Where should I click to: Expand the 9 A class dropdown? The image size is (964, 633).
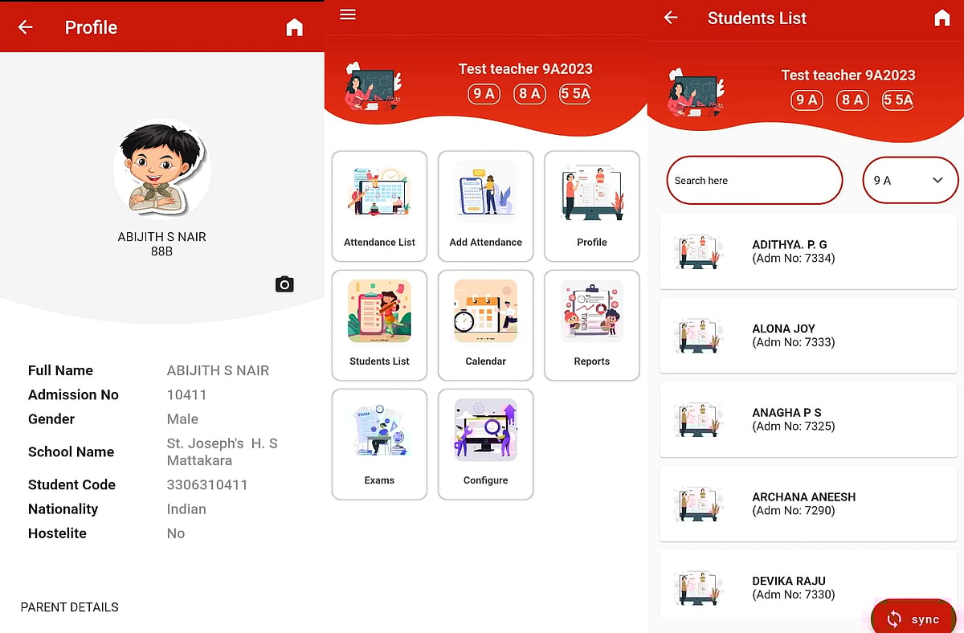pyautogui.click(x=909, y=181)
